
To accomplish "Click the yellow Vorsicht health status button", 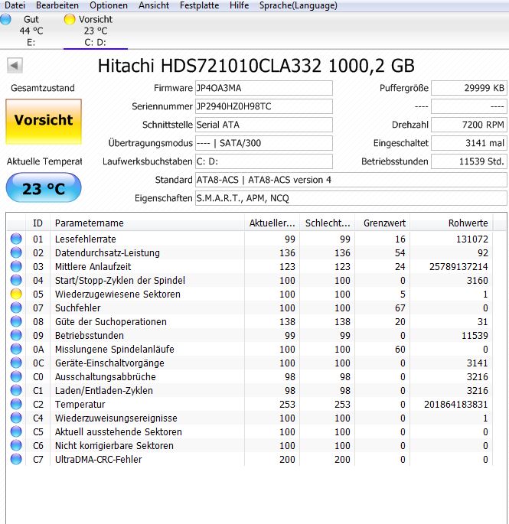I will (44, 122).
